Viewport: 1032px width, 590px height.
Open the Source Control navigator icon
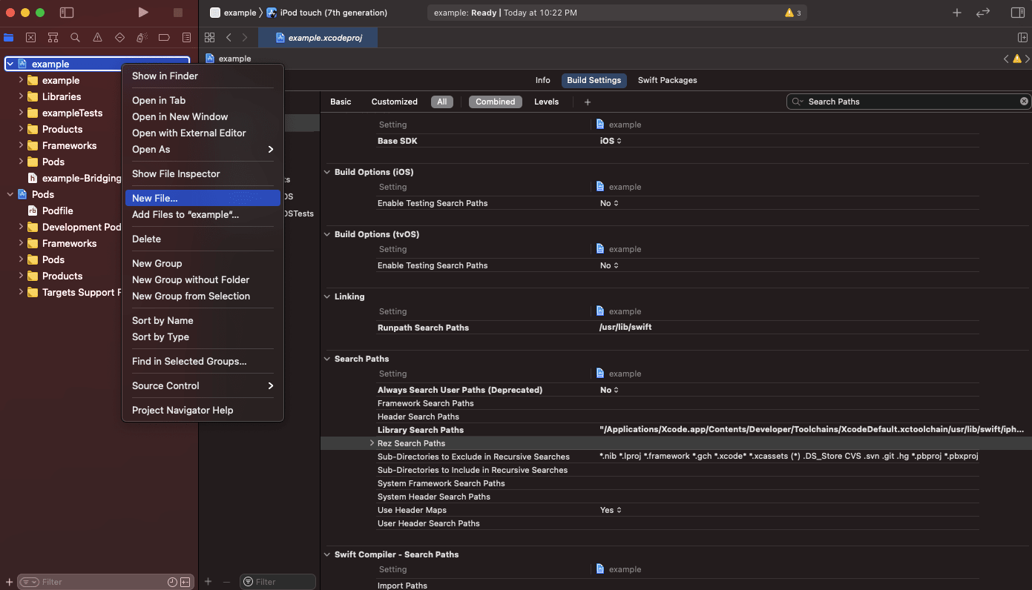[x=30, y=37]
